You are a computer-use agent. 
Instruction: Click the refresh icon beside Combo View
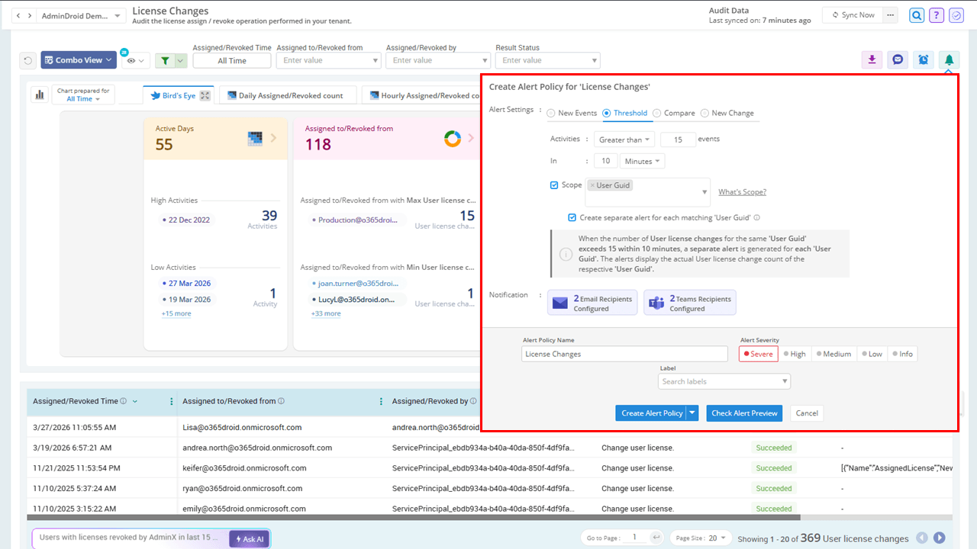click(27, 60)
